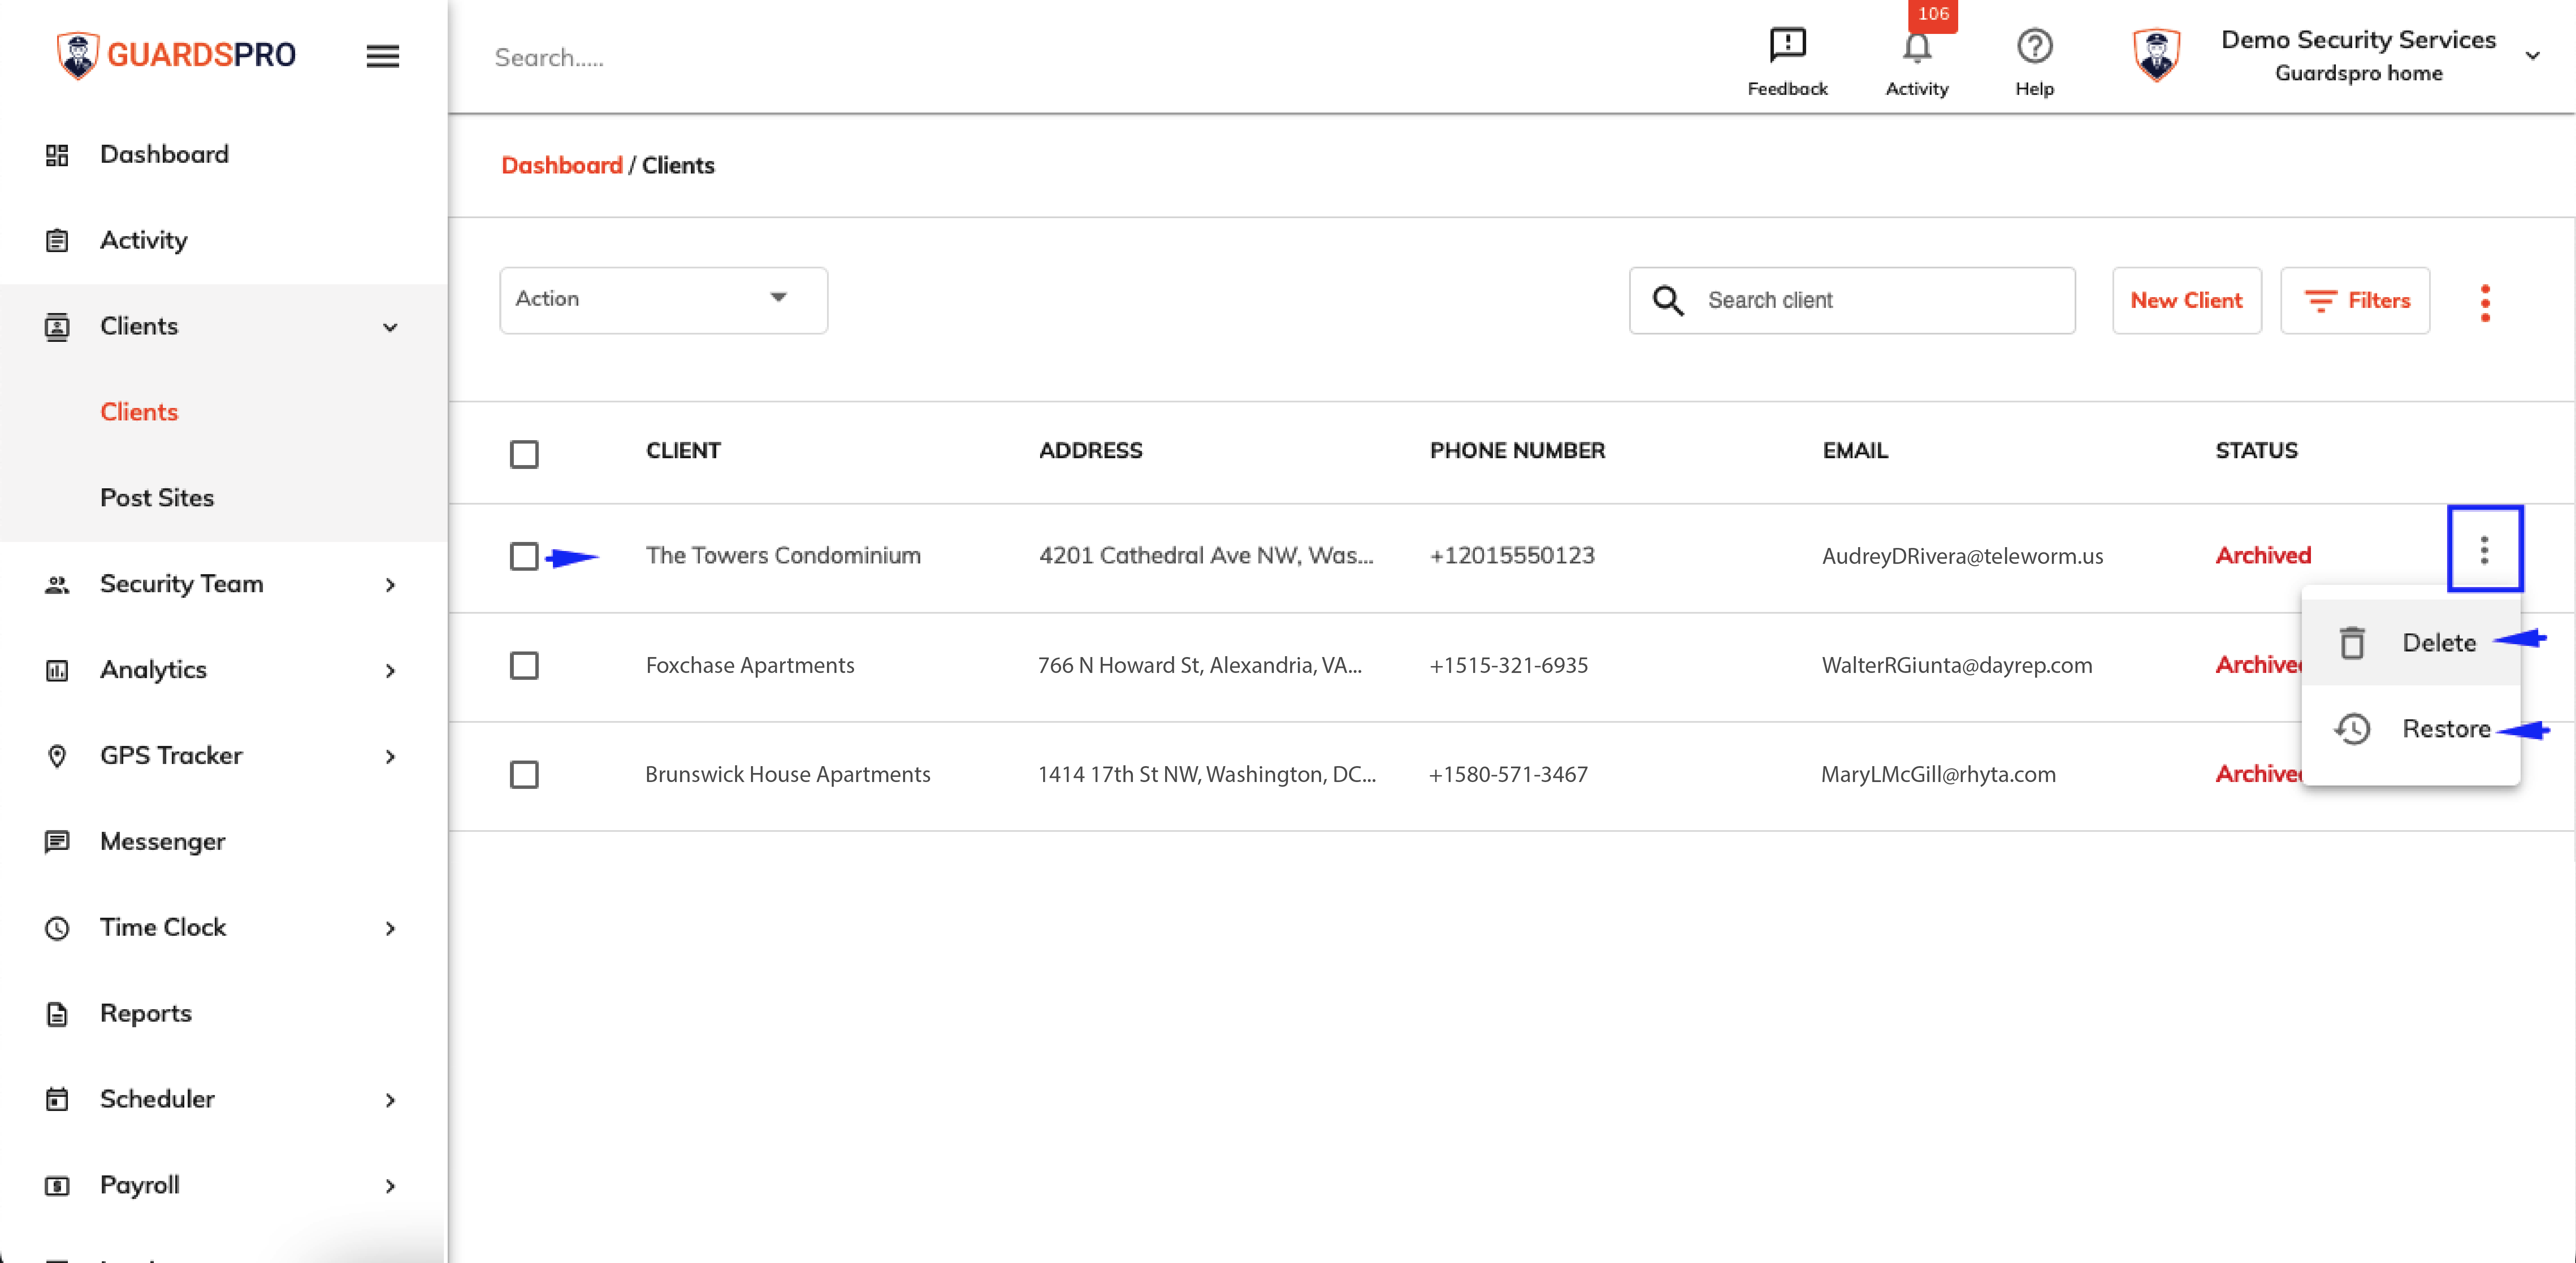Click the Analytics chart icon
Screen dimensions: 2576x1263
click(57, 670)
